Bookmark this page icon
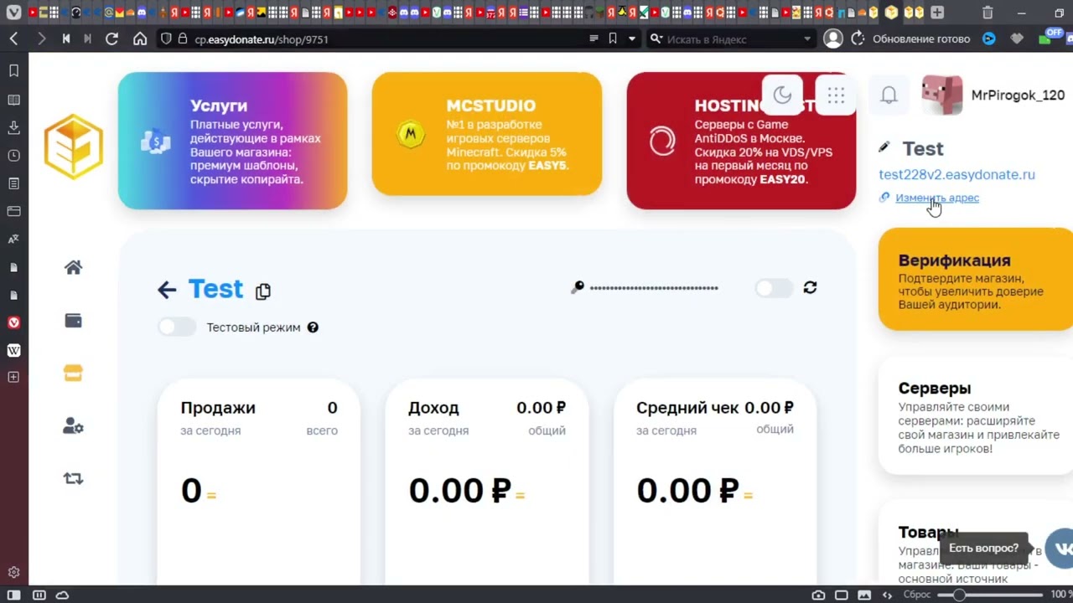This screenshot has height=603, width=1073. click(x=613, y=39)
